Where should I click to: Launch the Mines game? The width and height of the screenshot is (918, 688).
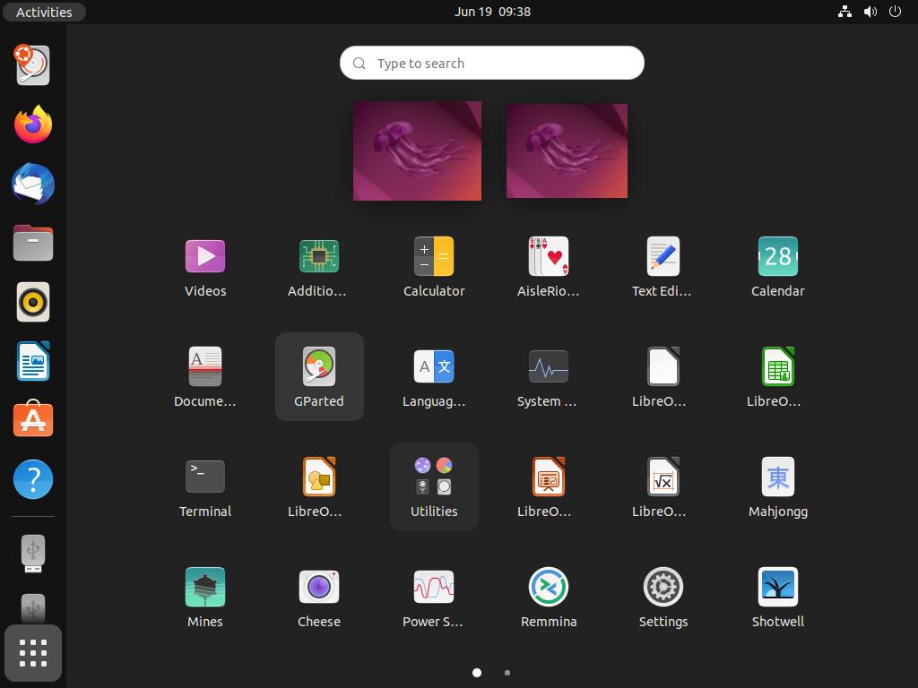point(205,597)
